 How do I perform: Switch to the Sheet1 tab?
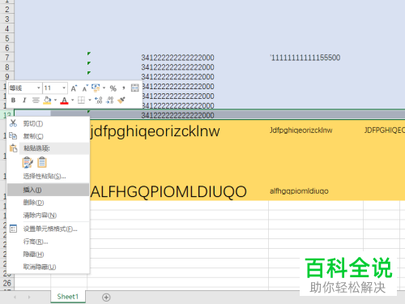[x=68, y=297]
